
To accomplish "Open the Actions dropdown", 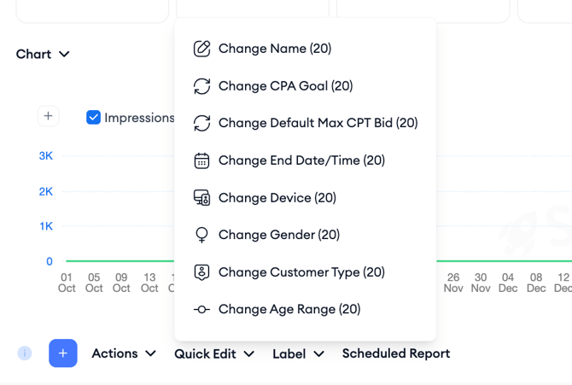I will [124, 353].
